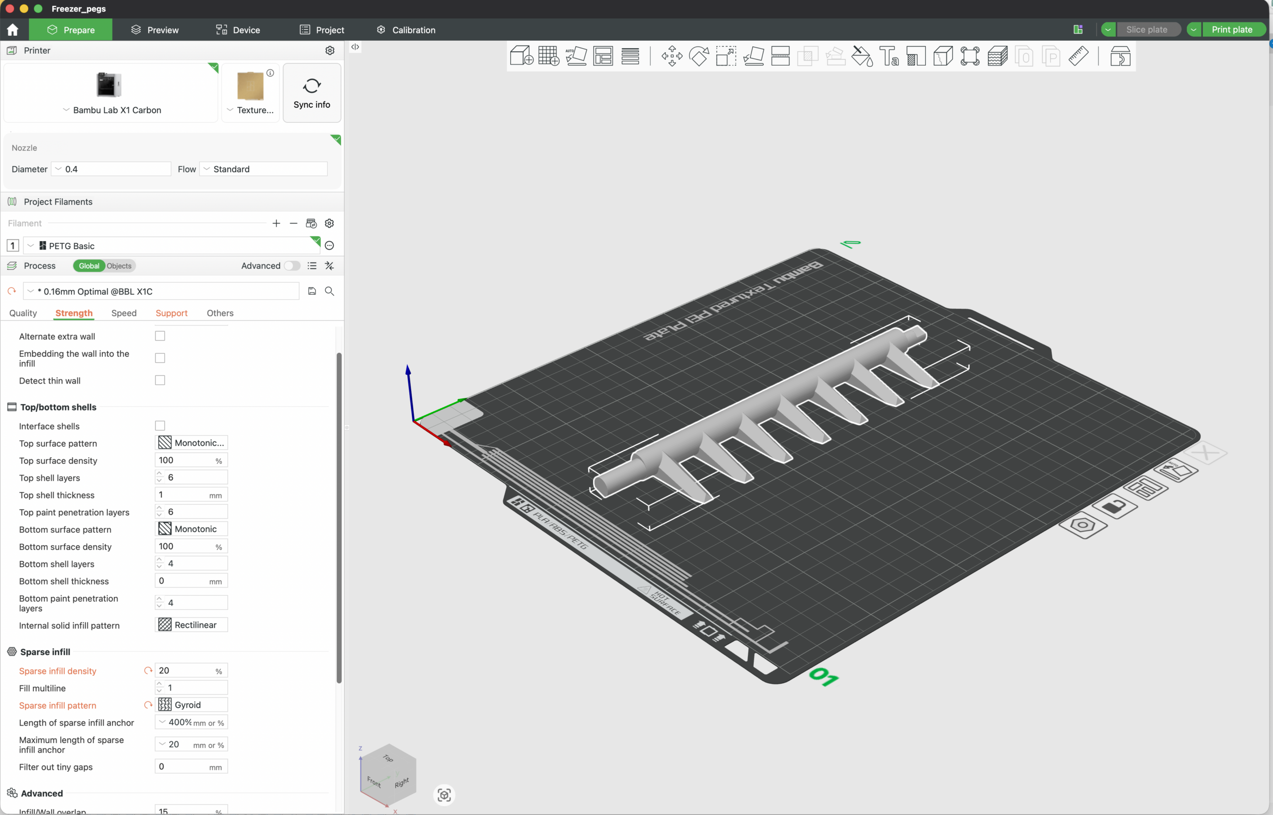Screen dimensions: 1273x815
Task: Enable Detect thin wall checkbox
Action: [160, 380]
